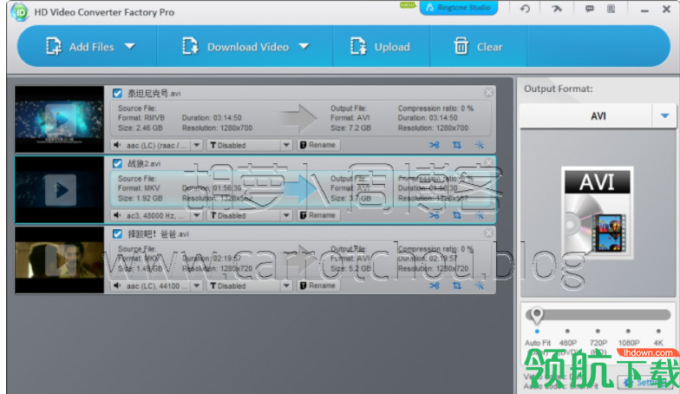Select the 战狼2.avi file name text

[144, 163]
